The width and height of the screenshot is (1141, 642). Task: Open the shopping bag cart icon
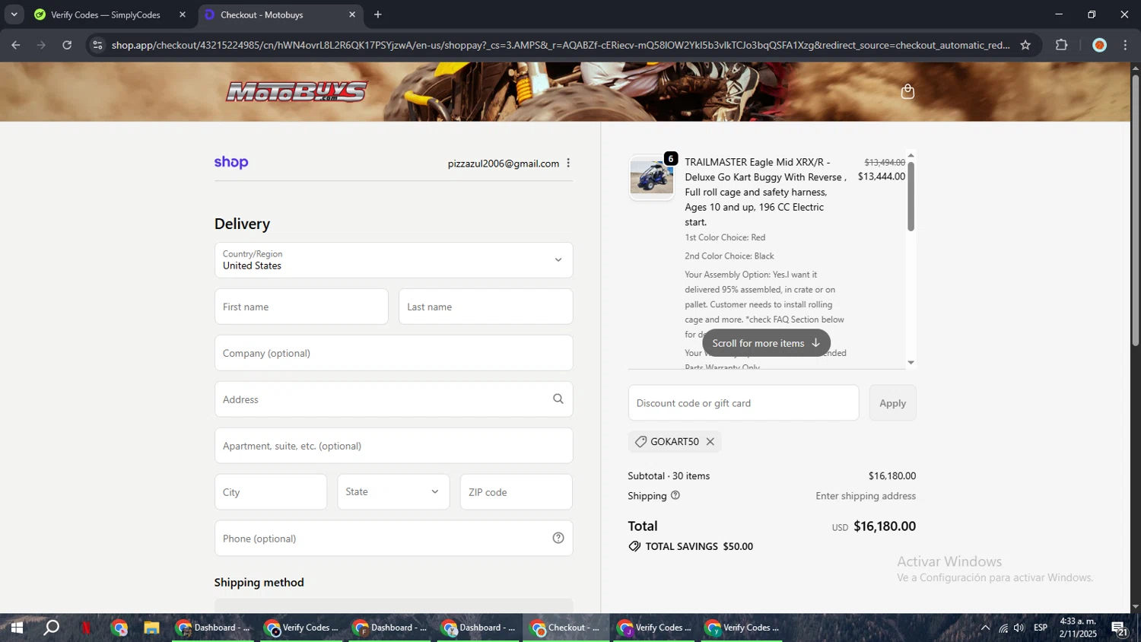907,91
